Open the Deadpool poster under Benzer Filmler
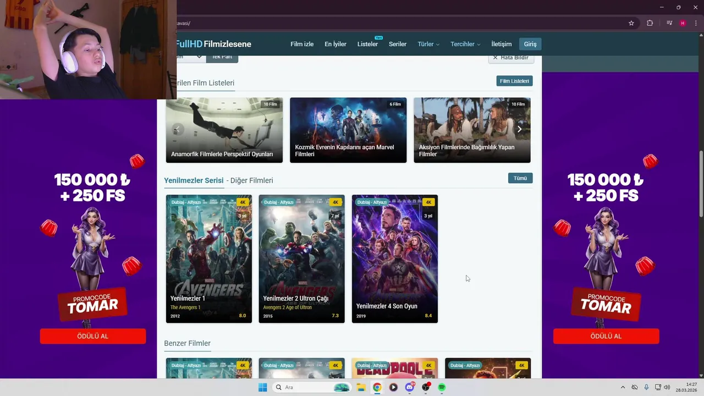Viewport: 704px width, 396px height. [395, 368]
